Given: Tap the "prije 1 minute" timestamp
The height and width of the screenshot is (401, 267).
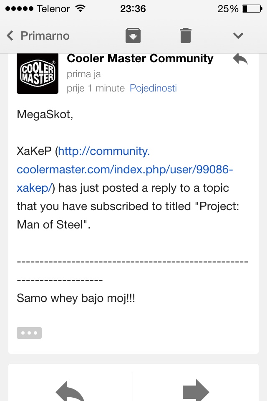Looking at the screenshot, I should pos(96,88).
